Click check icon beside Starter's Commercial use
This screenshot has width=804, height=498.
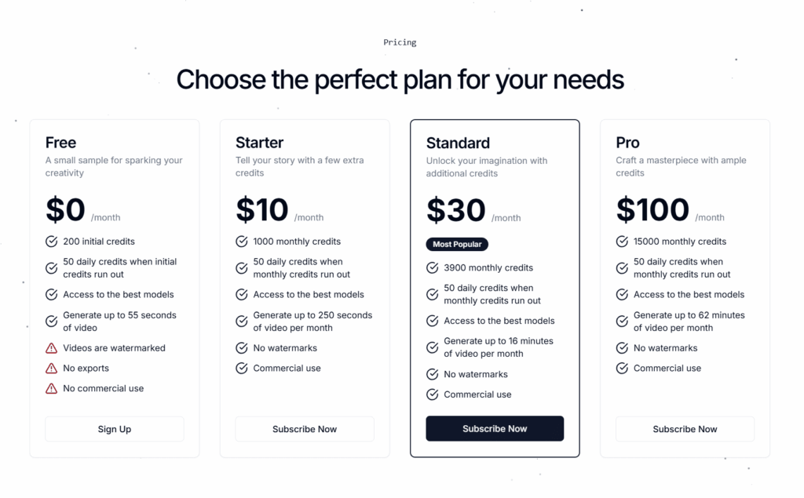click(242, 369)
